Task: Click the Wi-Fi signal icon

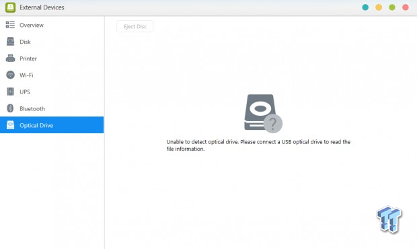Action: click(10, 75)
